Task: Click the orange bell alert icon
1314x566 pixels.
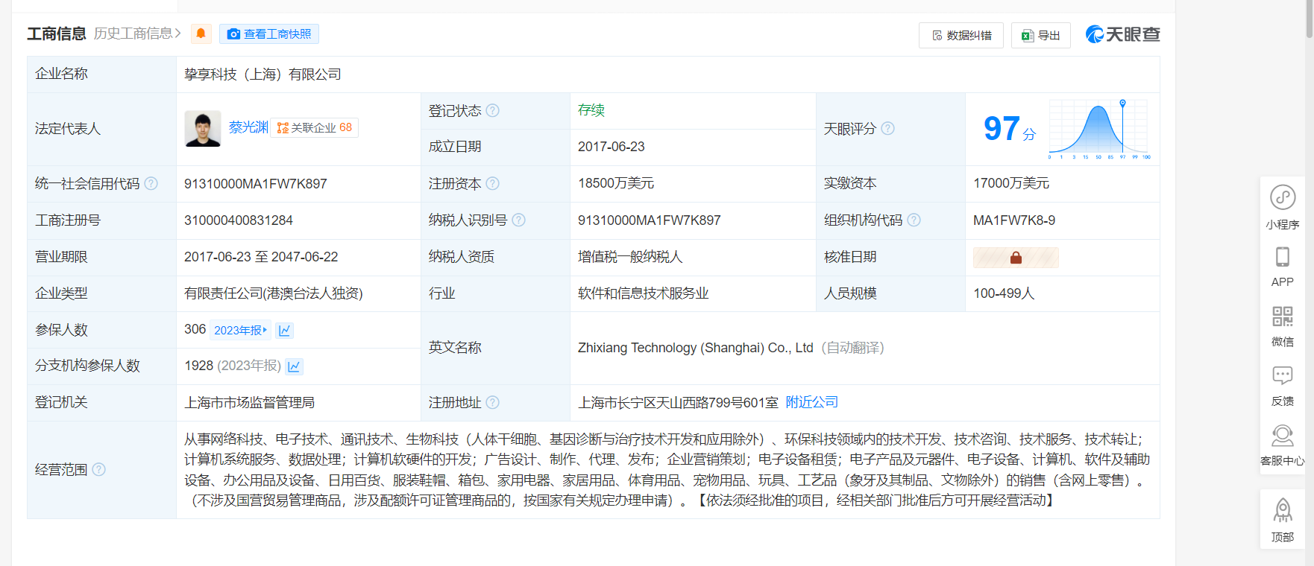Action: click(201, 34)
